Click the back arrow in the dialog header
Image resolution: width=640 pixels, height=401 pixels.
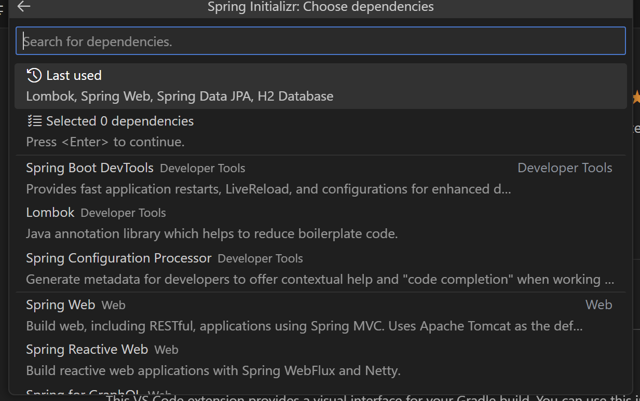coord(24,7)
